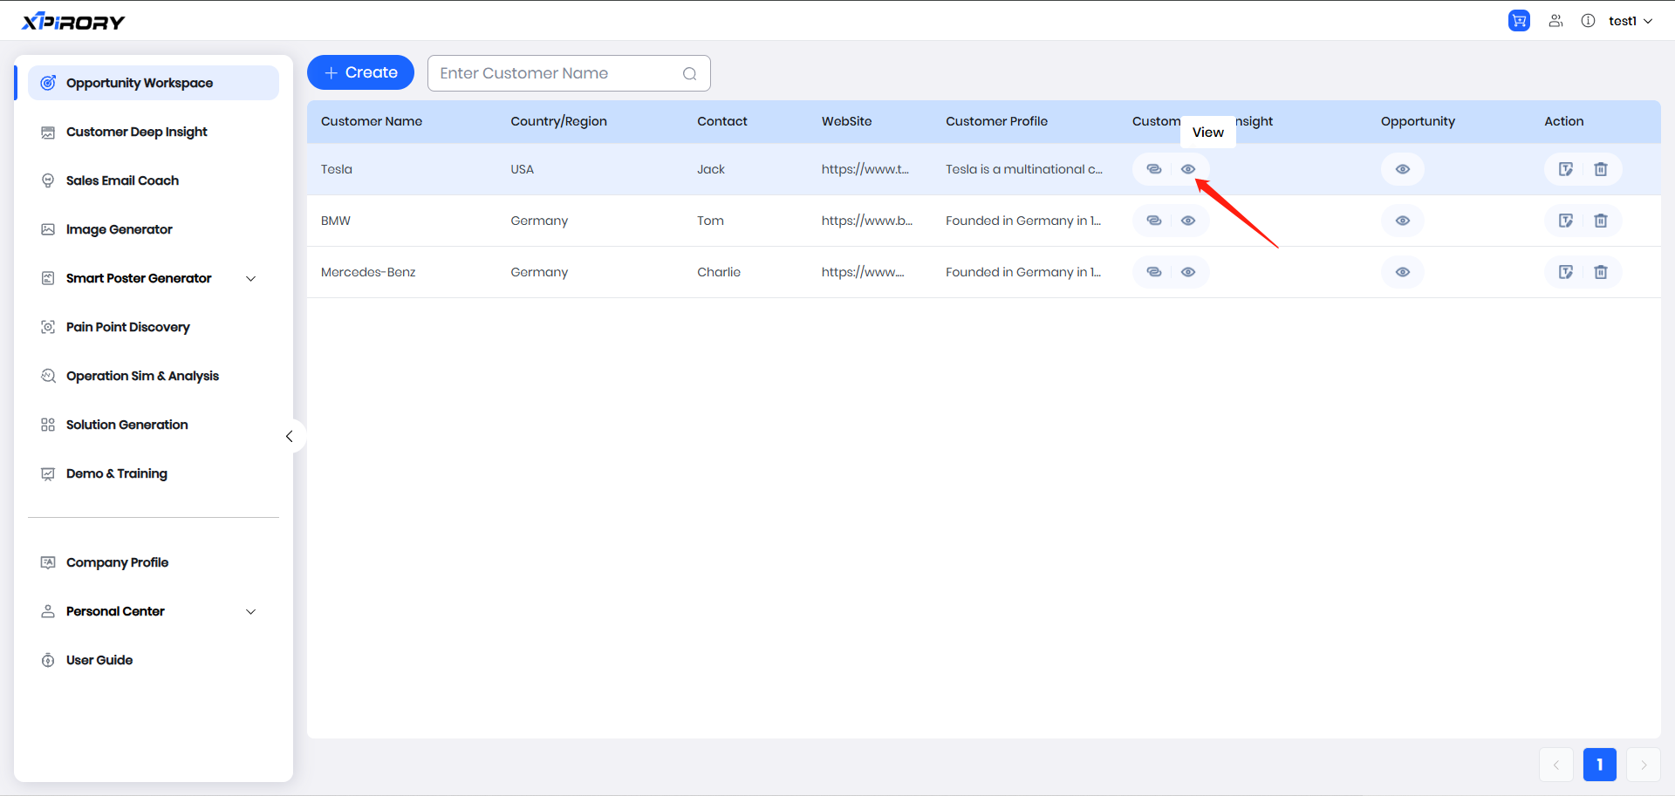Click the info circle icon in header
Screen dimensions: 1675x796
click(1588, 21)
